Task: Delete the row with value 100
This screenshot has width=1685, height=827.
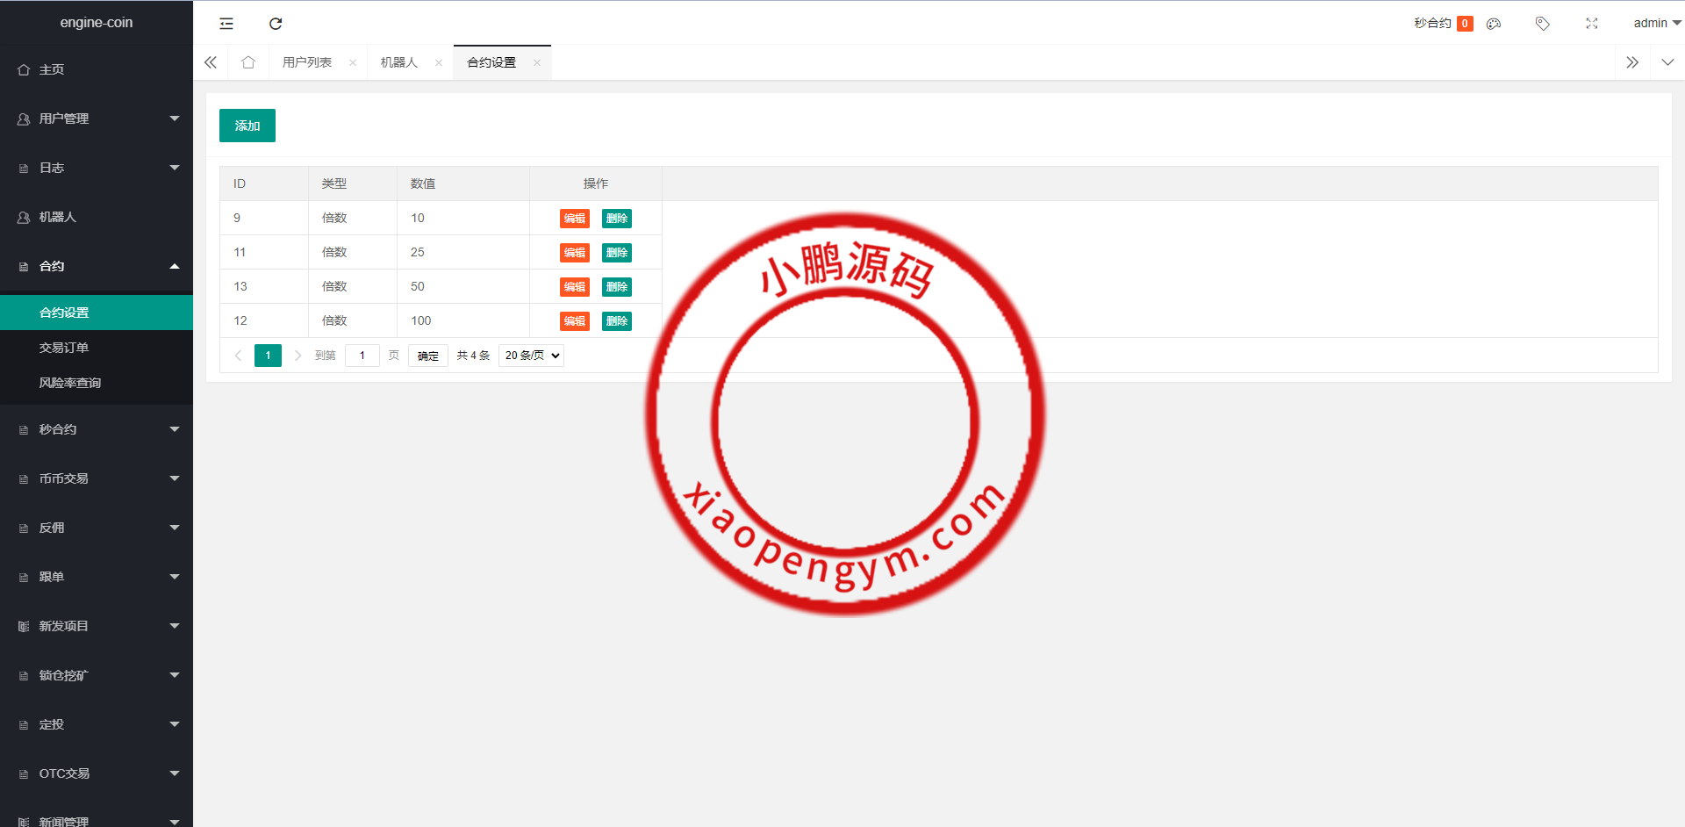Action: pyautogui.click(x=617, y=321)
